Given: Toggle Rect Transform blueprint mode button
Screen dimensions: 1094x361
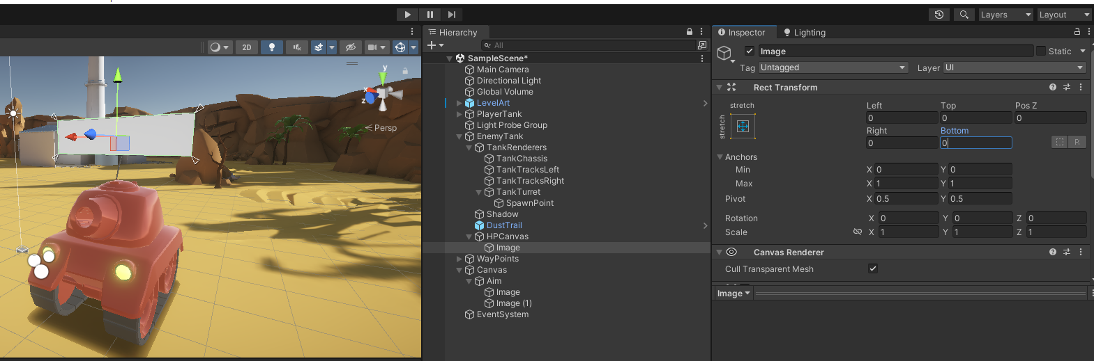Looking at the screenshot, I should (x=1060, y=142).
